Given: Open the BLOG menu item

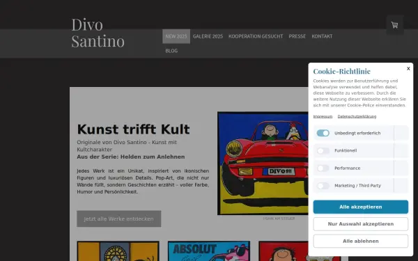Looking at the screenshot, I should point(171,51).
